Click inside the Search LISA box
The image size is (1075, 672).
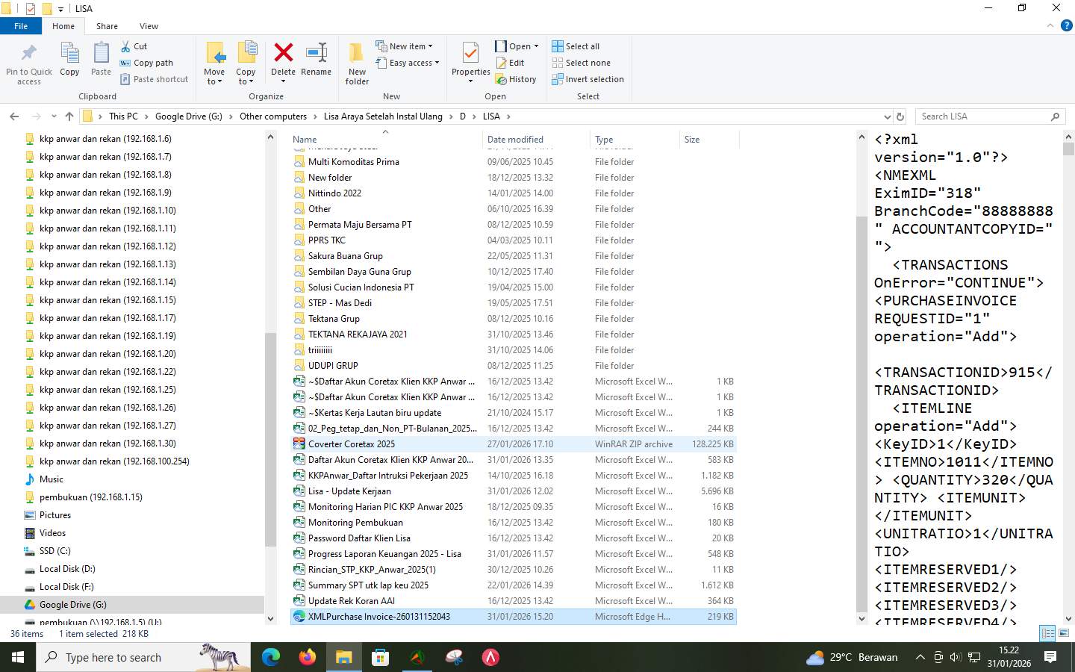pos(985,116)
